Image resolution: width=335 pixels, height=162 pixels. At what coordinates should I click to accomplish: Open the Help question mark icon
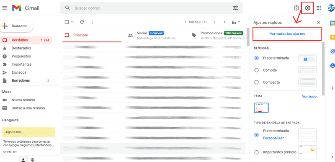pos(296,8)
